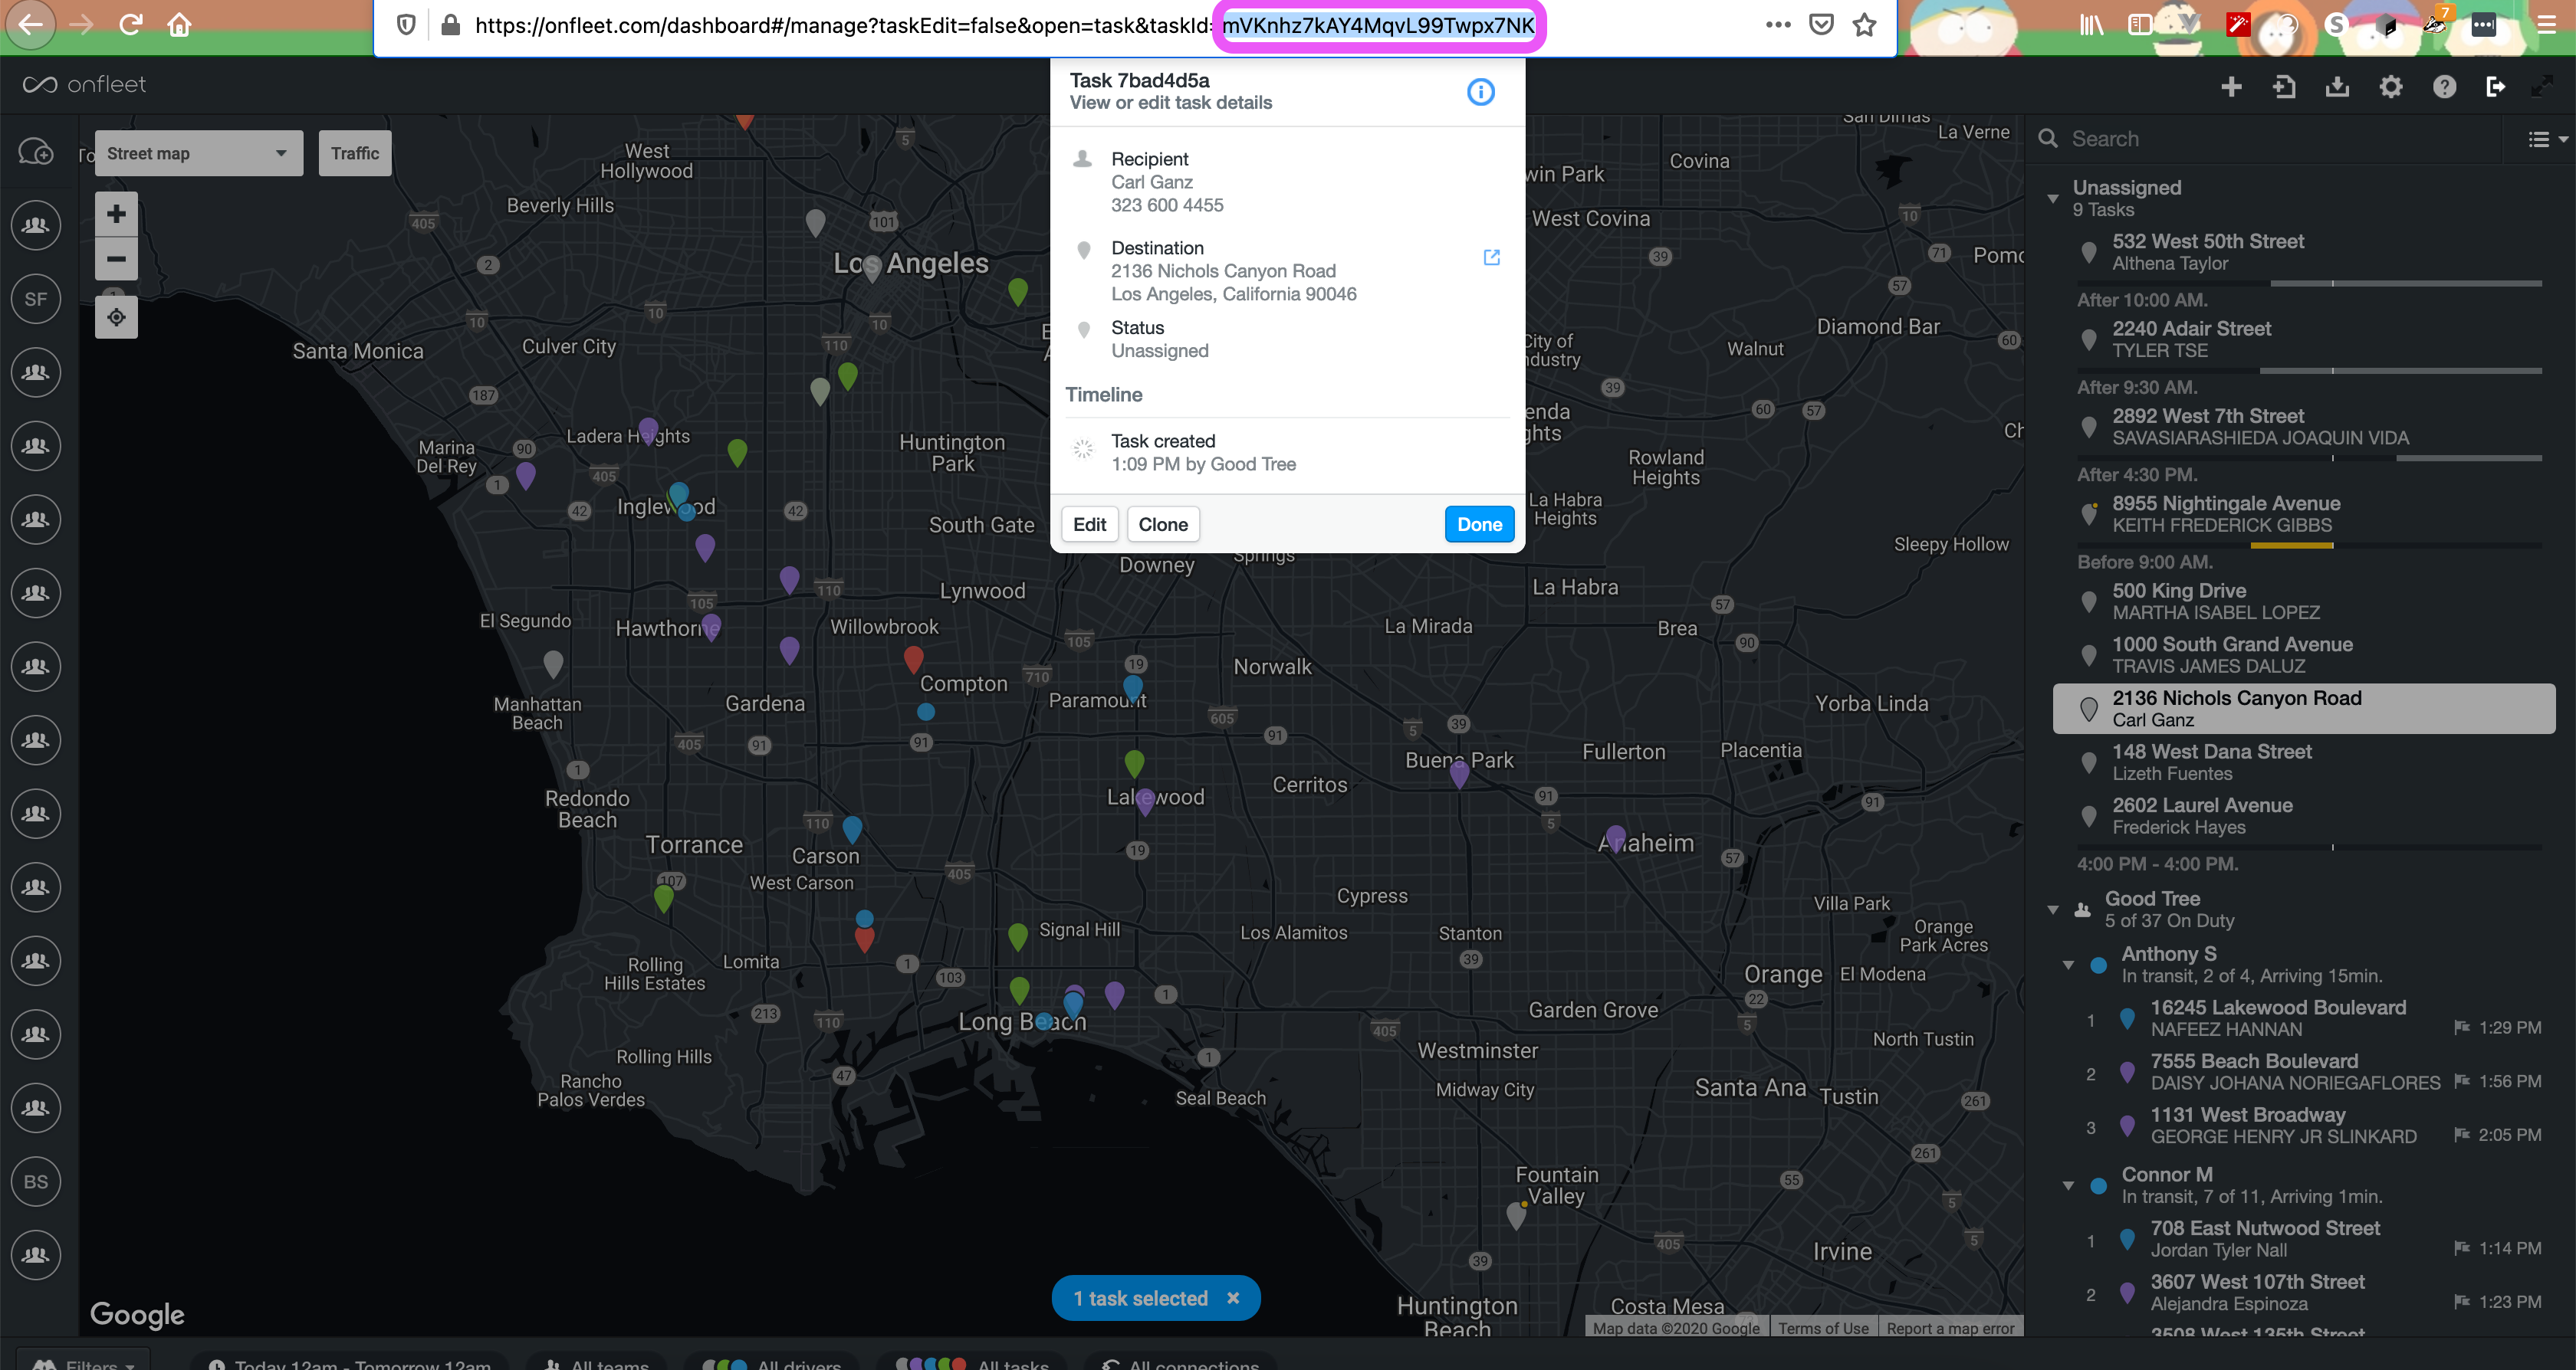
Task: Open the help question mark icon
Action: (x=2444, y=87)
